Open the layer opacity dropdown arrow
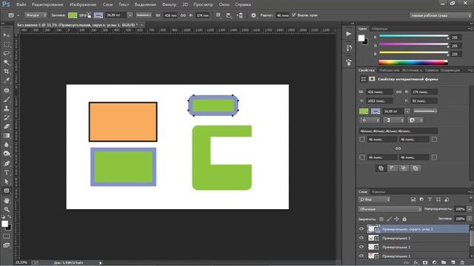This screenshot has height=266, width=474. [x=469, y=209]
